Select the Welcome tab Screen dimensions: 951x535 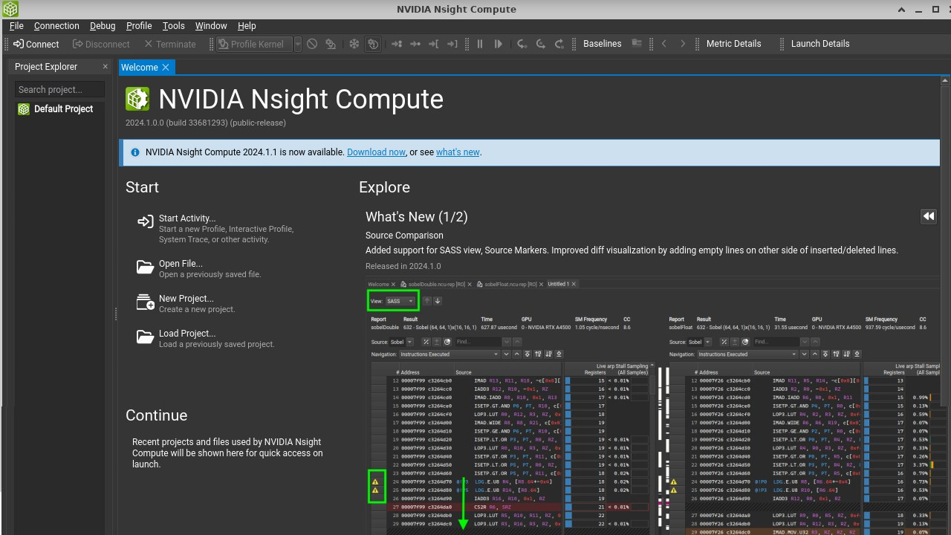140,67
